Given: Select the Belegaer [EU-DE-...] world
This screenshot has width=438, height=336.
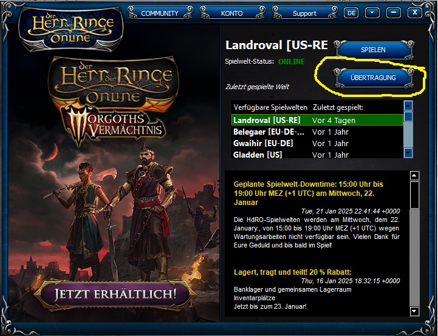Looking at the screenshot, I should pos(317,132).
